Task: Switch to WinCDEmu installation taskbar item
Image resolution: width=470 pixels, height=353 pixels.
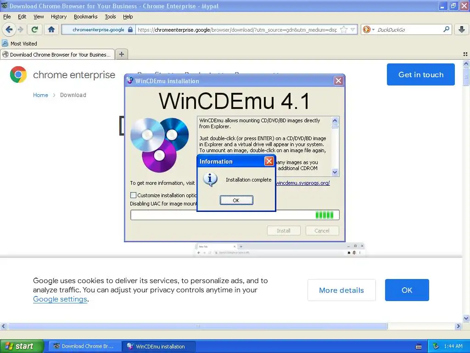Action: tap(159, 346)
